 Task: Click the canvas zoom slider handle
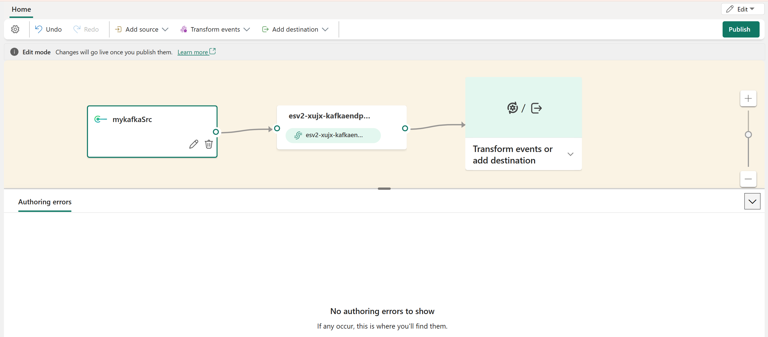pyautogui.click(x=748, y=135)
